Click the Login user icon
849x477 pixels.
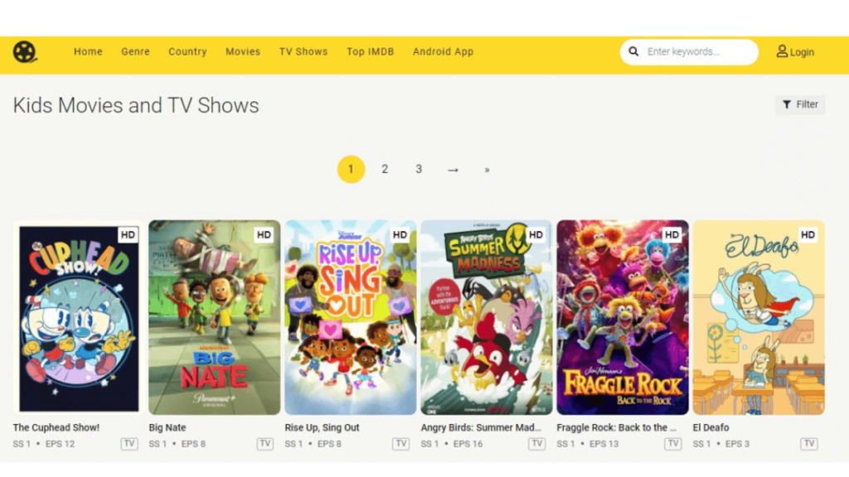(x=782, y=51)
